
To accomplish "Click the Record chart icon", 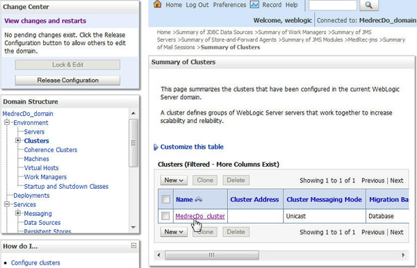I will click(254, 5).
